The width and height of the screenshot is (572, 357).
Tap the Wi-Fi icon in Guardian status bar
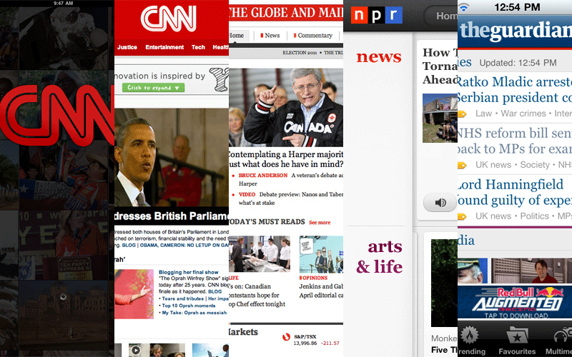pos(463,7)
